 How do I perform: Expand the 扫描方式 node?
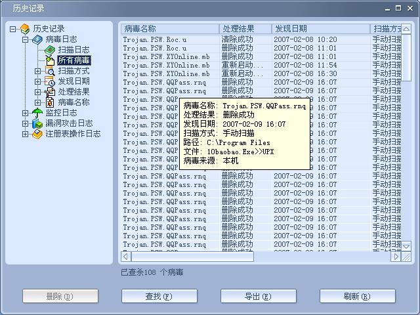pyautogui.click(x=38, y=71)
